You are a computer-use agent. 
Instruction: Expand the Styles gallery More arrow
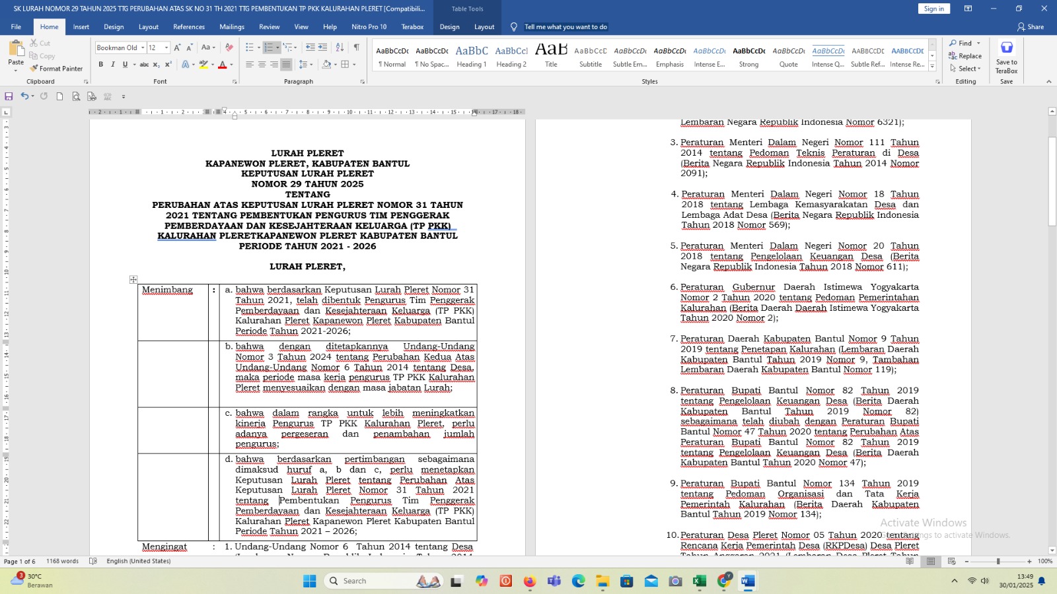click(x=932, y=66)
